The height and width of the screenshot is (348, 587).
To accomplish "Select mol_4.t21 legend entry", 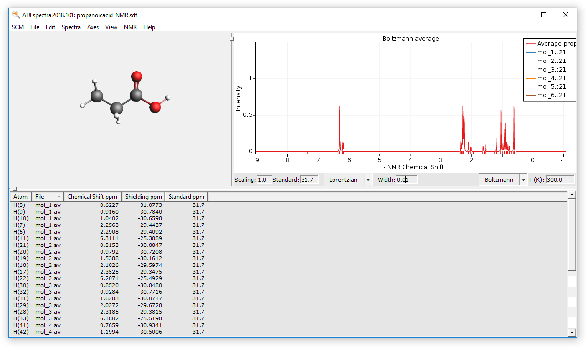I will coord(546,78).
